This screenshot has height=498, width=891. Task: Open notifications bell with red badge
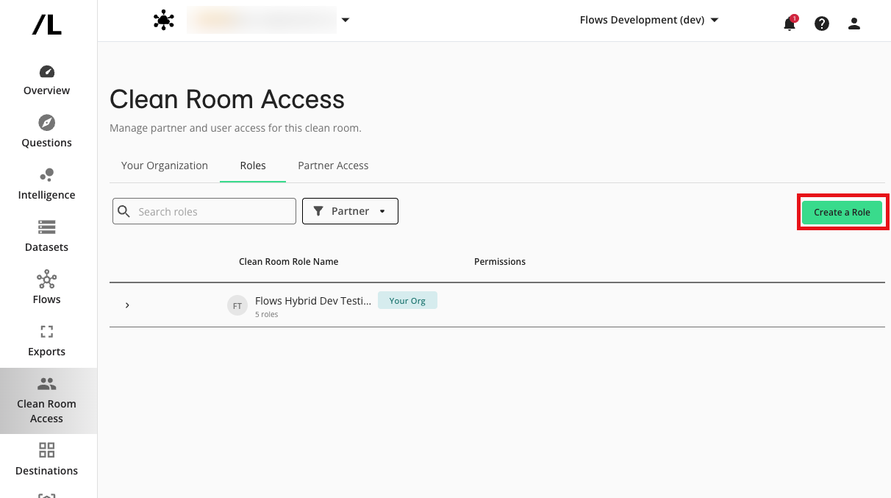point(790,23)
